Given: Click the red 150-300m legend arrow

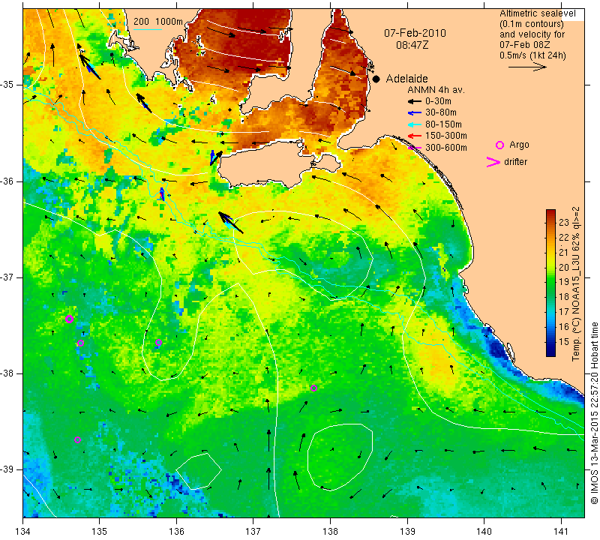Looking at the screenshot, I should (x=415, y=136).
